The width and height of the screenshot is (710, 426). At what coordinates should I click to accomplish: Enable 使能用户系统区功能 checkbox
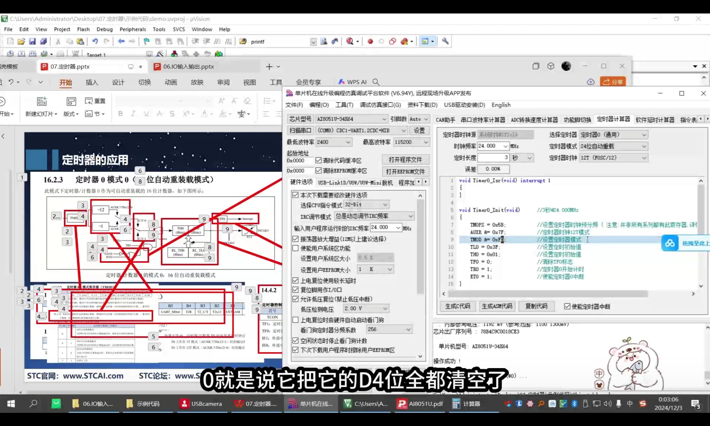295,248
